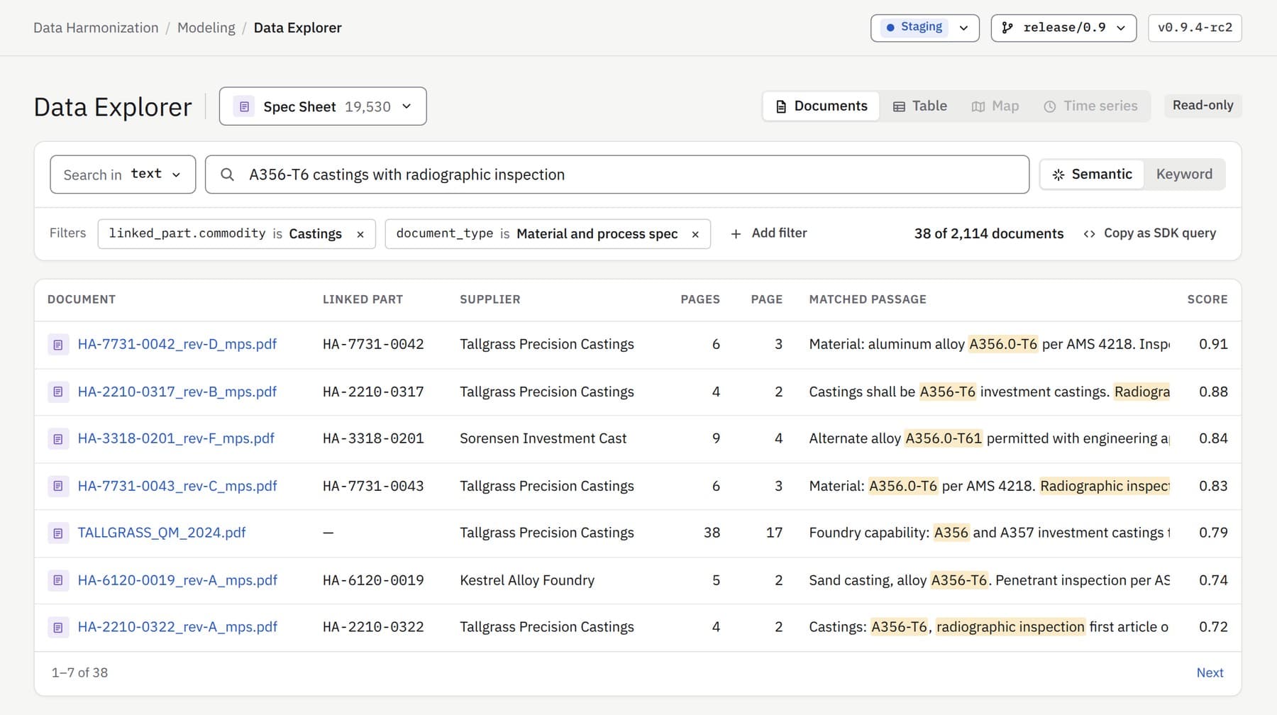Remove the document_type Material and process spec filter
1277x715 pixels.
pyautogui.click(x=695, y=234)
